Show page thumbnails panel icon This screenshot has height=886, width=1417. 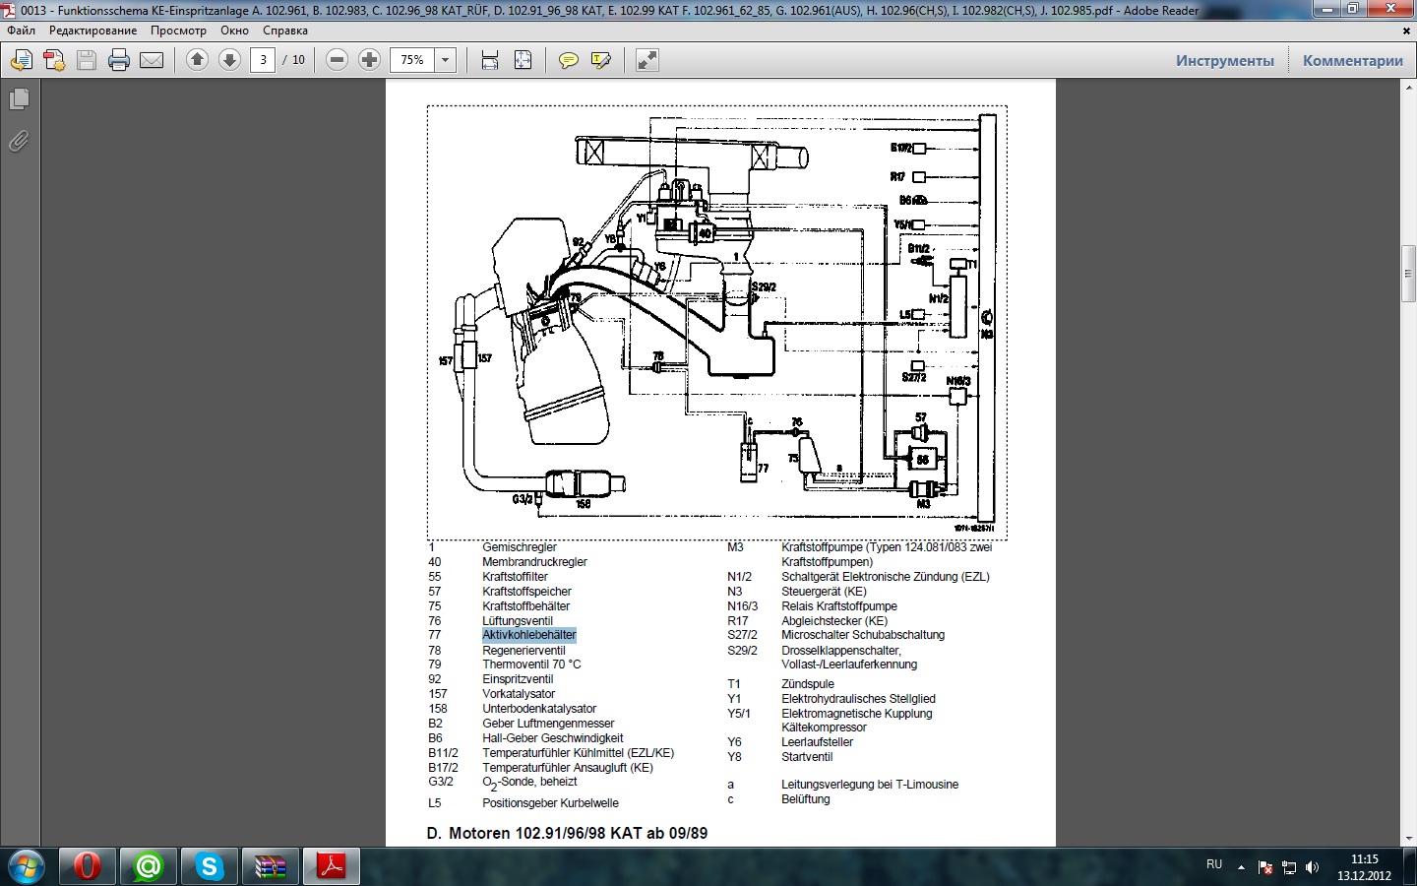tap(19, 99)
